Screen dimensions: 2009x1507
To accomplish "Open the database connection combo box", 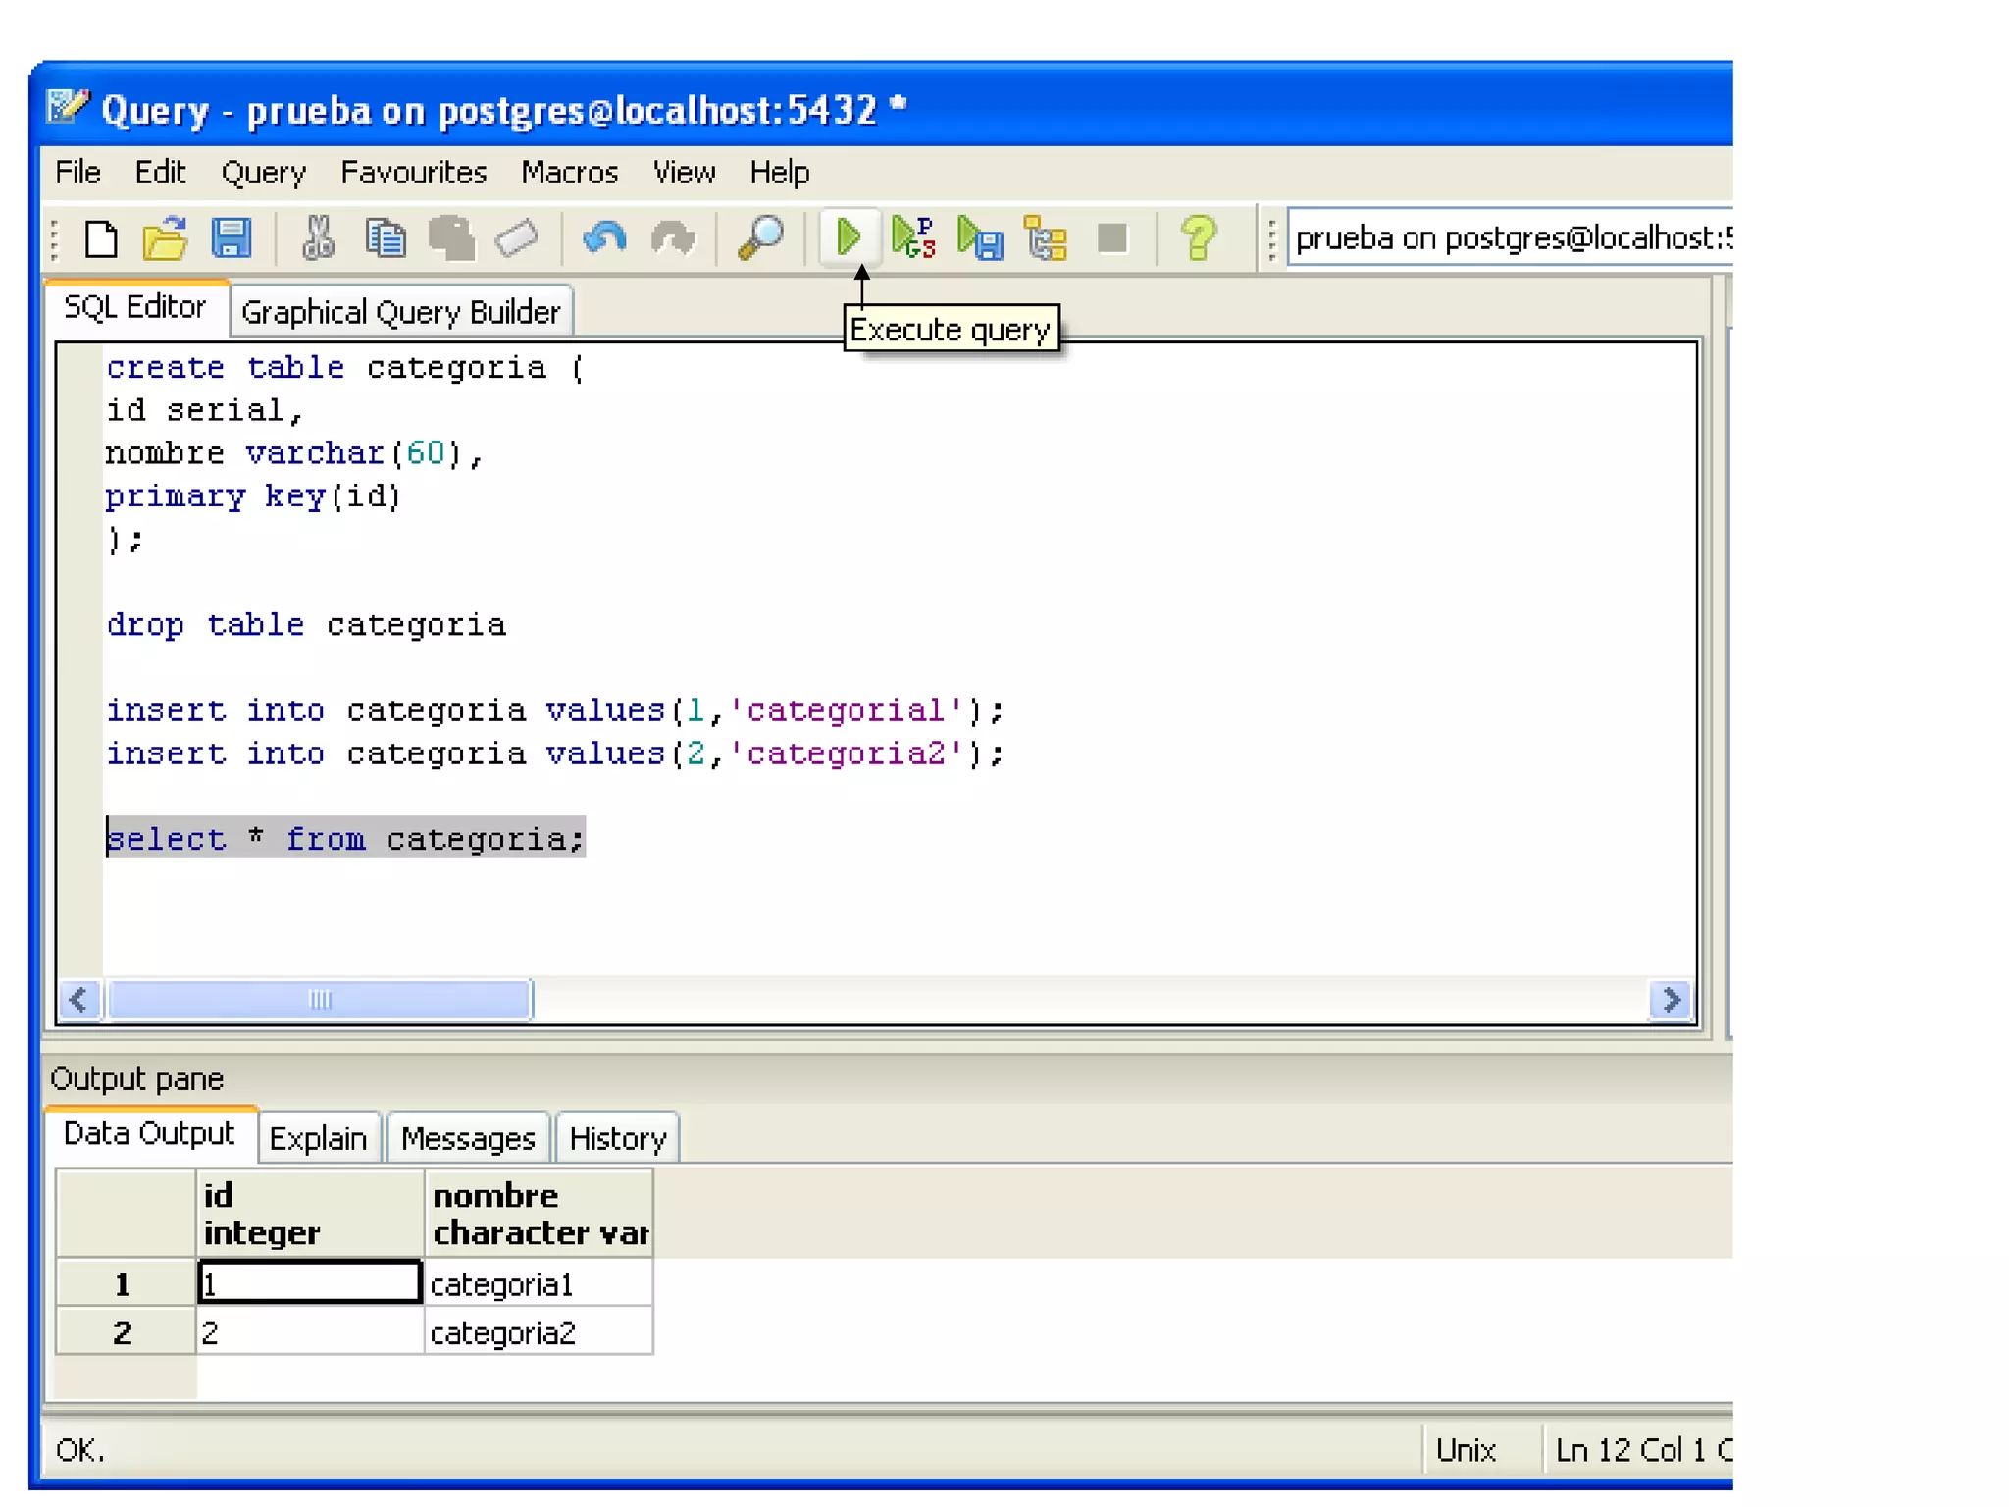I will (x=1511, y=237).
